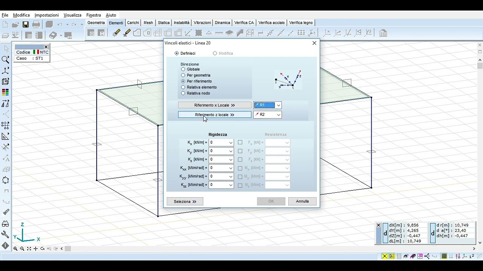Close the Vincoli elastici dialog
This screenshot has width=483, height=271.
[314, 43]
